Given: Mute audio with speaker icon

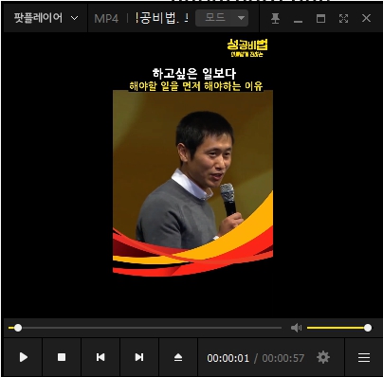Looking at the screenshot, I should 296,328.
